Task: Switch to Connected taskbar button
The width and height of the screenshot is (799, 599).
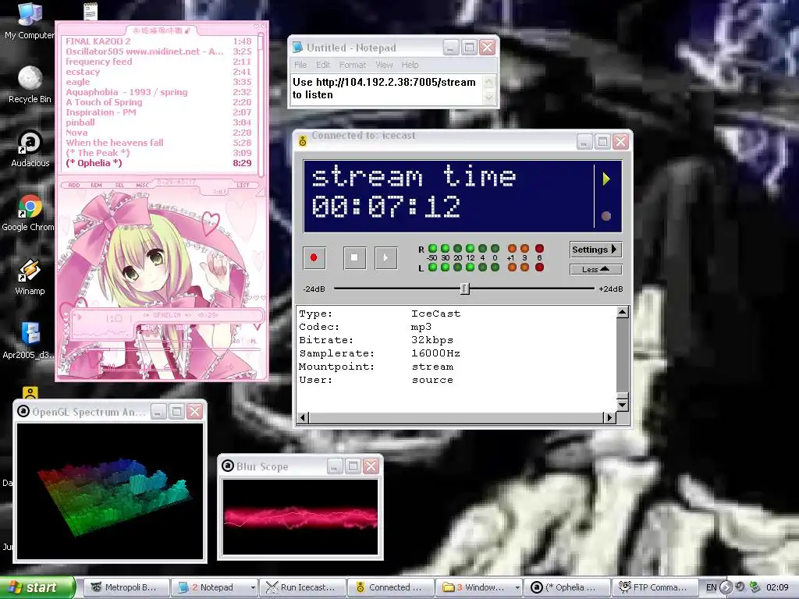Action: tap(390, 587)
